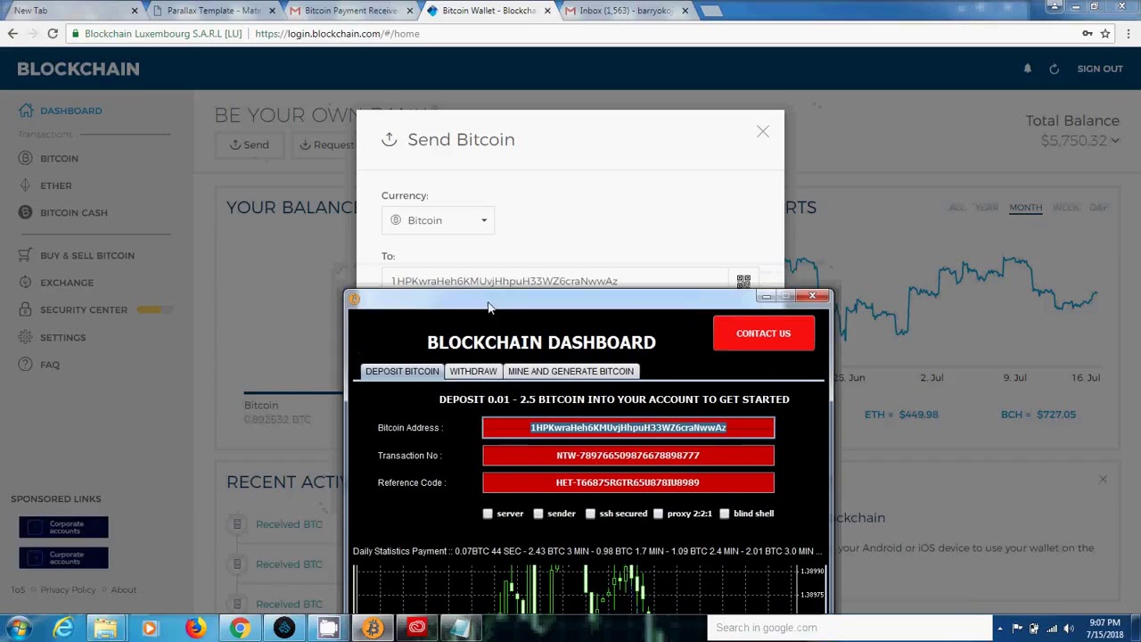Click the Security Center progress bar
This screenshot has height=642, width=1141.
pos(152,309)
